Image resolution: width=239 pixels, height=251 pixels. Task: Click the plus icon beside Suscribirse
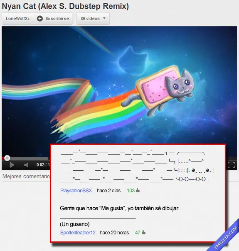pyautogui.click(x=40, y=19)
